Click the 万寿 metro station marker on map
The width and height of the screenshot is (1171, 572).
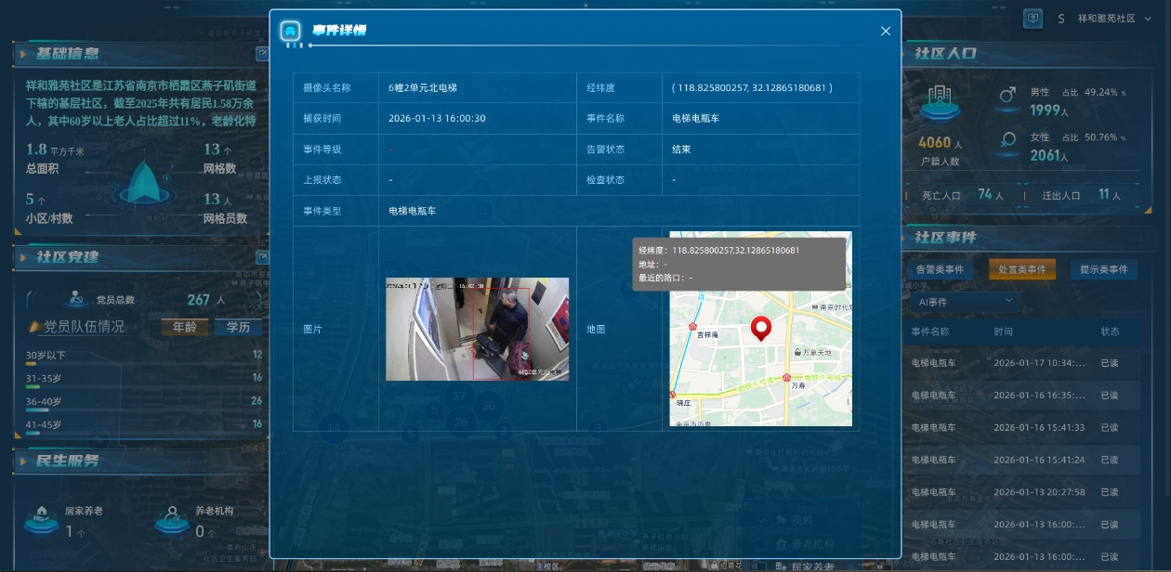(x=787, y=377)
